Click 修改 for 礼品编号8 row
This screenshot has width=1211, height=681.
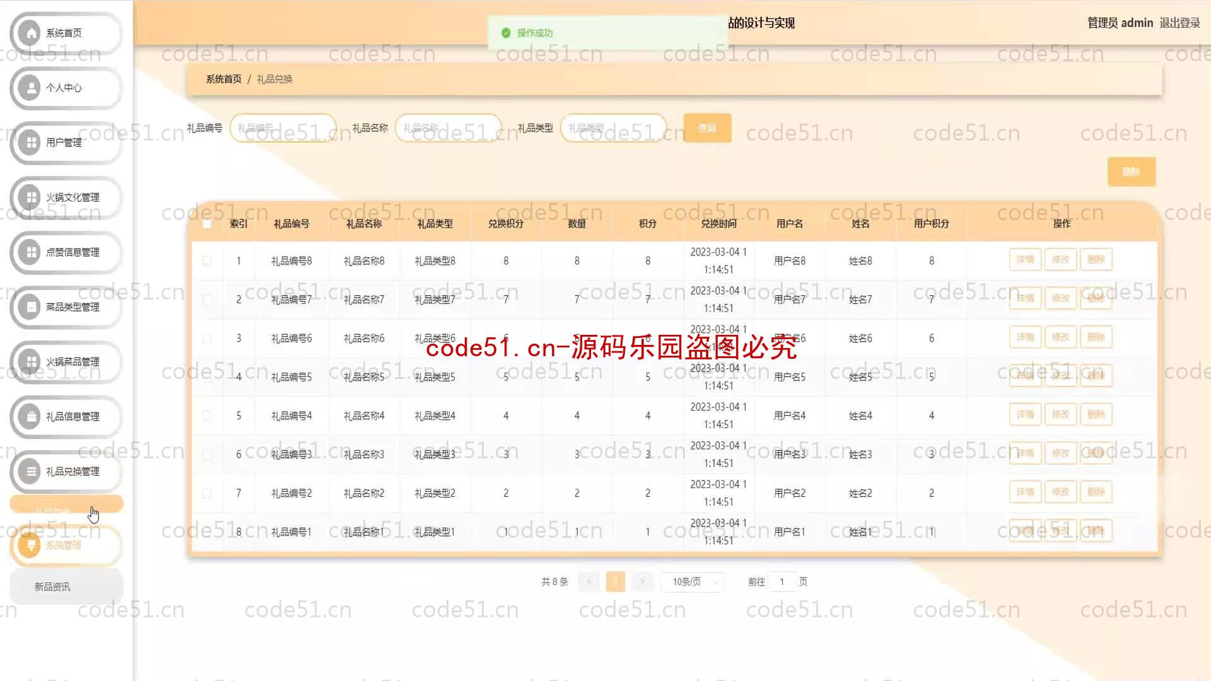1060,260
